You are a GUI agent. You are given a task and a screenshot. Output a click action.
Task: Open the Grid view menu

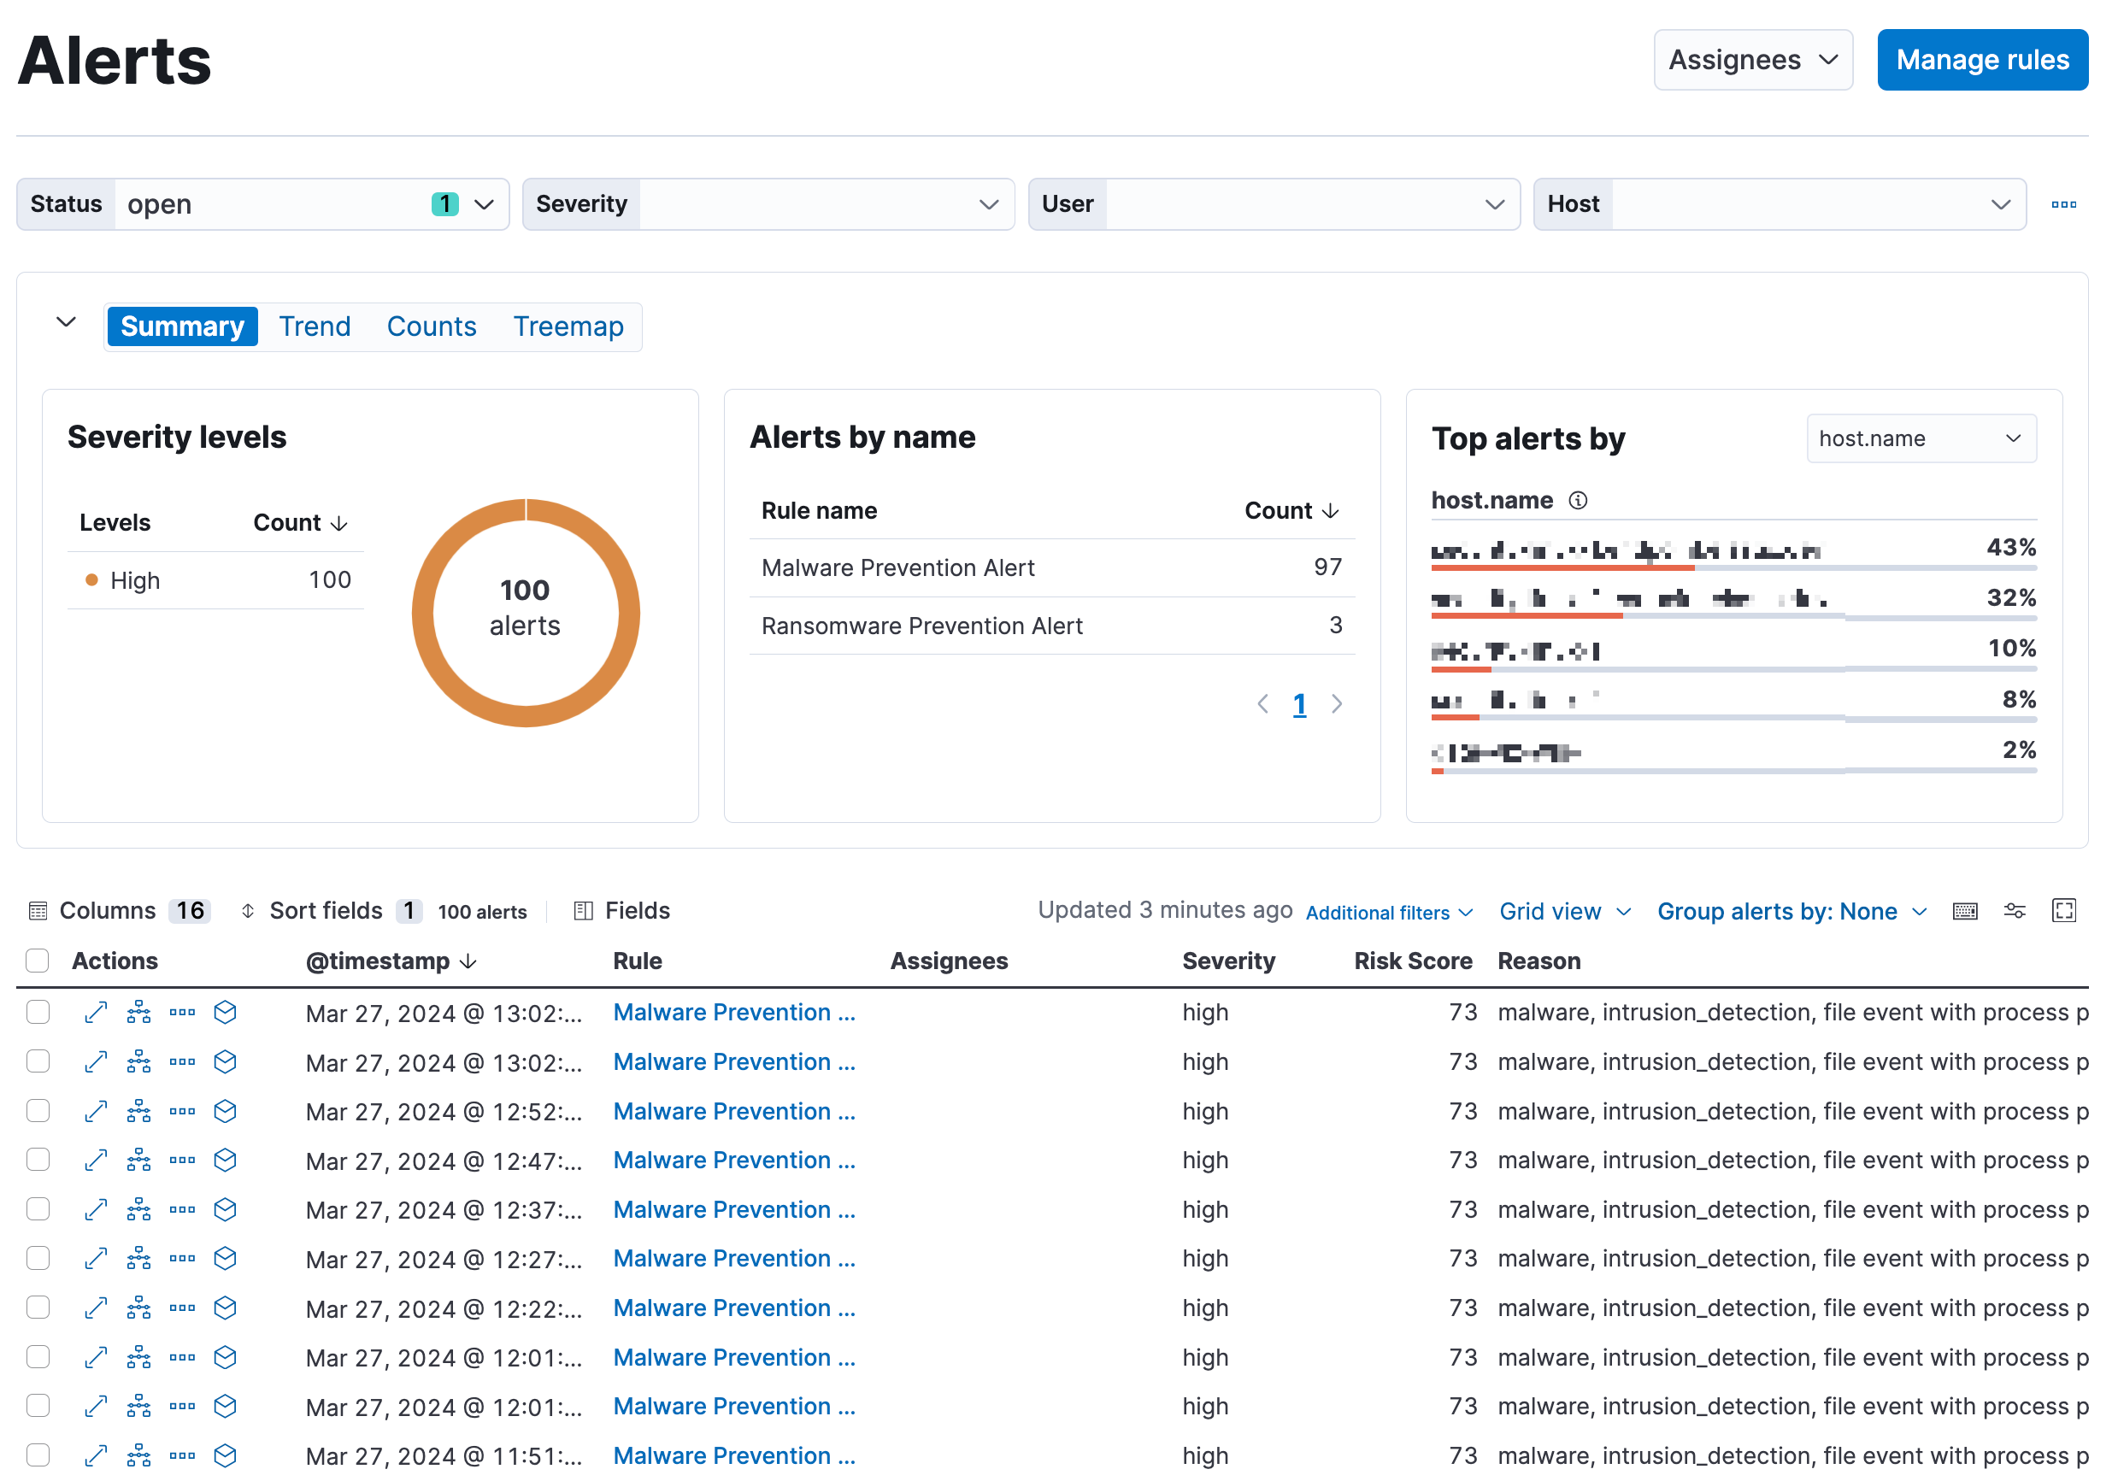click(x=1566, y=912)
